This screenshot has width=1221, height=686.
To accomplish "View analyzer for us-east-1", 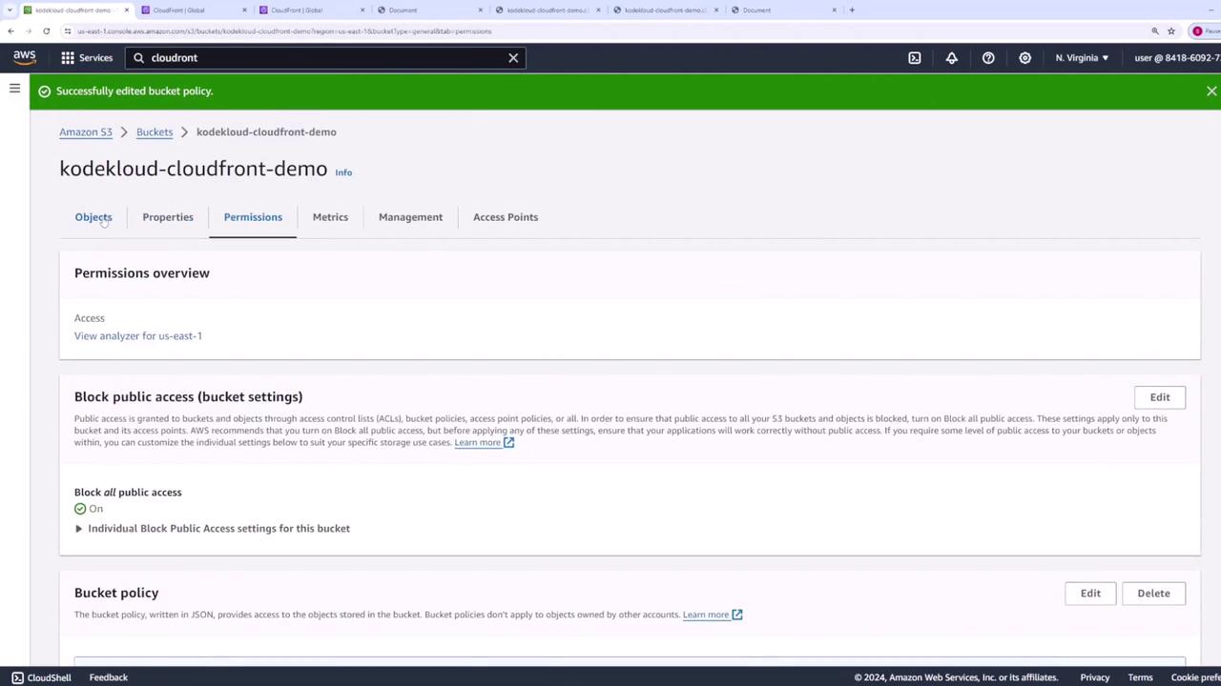I will (138, 336).
